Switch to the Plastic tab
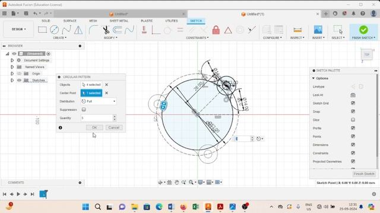 [x=147, y=21]
